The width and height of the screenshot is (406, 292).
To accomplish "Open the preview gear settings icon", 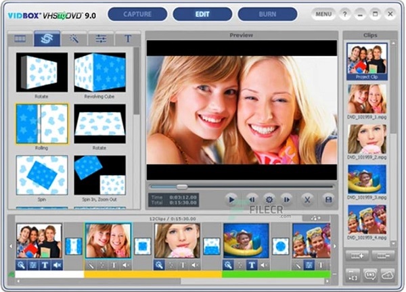I will 269,199.
